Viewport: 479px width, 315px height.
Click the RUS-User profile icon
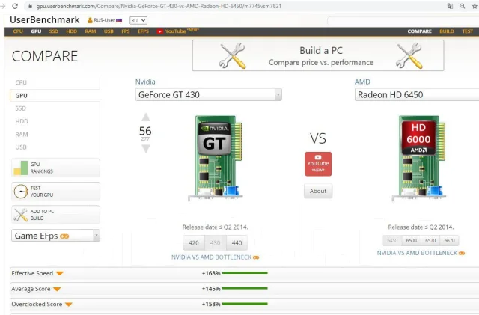tap(90, 20)
